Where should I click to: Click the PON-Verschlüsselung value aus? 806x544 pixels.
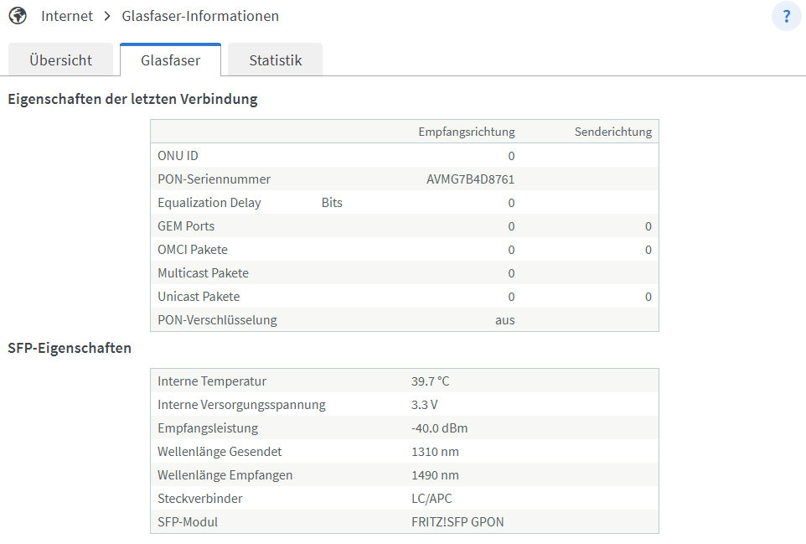tap(504, 320)
